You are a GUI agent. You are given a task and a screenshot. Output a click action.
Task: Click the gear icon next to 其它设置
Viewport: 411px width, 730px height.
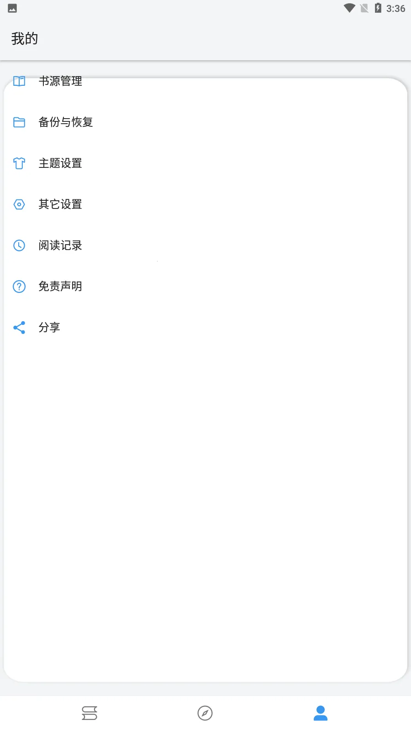(19, 204)
